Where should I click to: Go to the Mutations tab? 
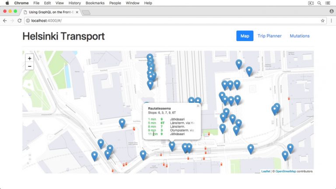coord(300,36)
